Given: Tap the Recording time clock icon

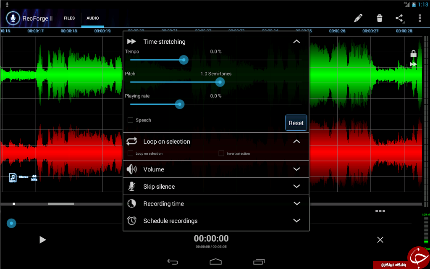Looking at the screenshot, I should (131, 203).
